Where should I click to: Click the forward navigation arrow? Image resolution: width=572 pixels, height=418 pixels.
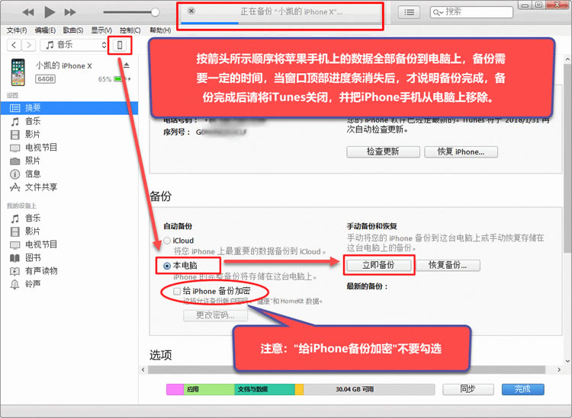pos(28,45)
